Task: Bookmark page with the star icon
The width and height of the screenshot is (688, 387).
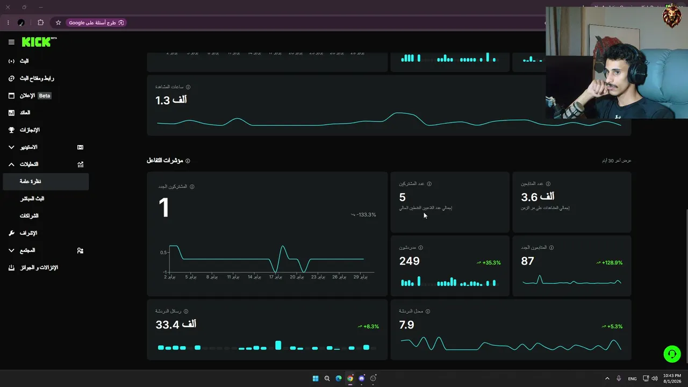Action: (x=58, y=23)
